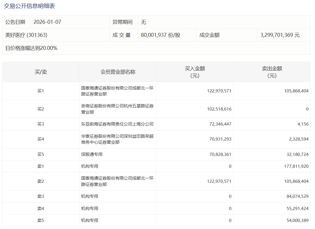Screen dimensions: 315x229
Task: Open the 美好医疗 (301363) stock name
Action: tap(26, 35)
